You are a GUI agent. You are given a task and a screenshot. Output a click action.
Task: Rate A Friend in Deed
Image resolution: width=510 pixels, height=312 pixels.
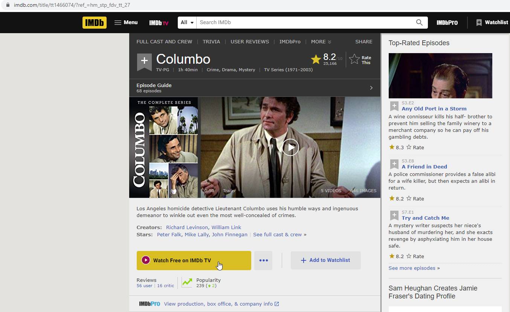(415, 199)
